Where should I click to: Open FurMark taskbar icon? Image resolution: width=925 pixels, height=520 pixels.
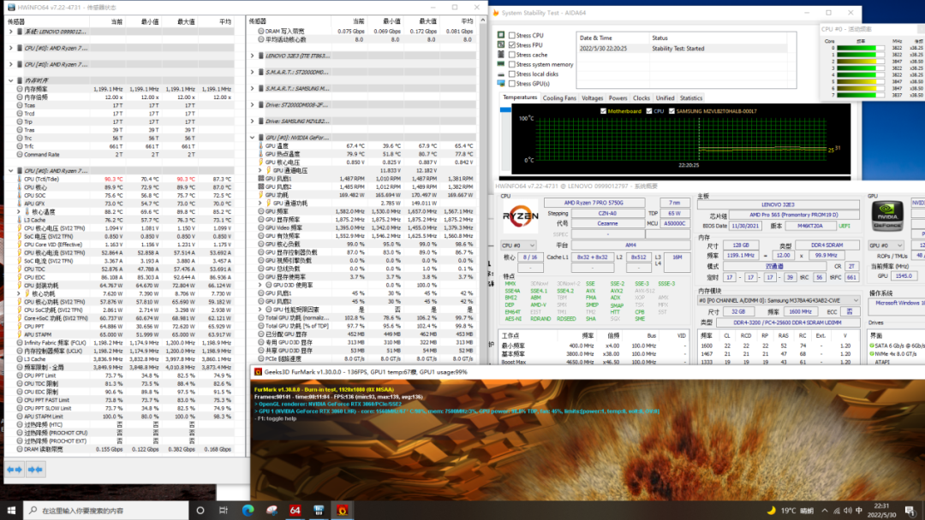tap(342, 510)
